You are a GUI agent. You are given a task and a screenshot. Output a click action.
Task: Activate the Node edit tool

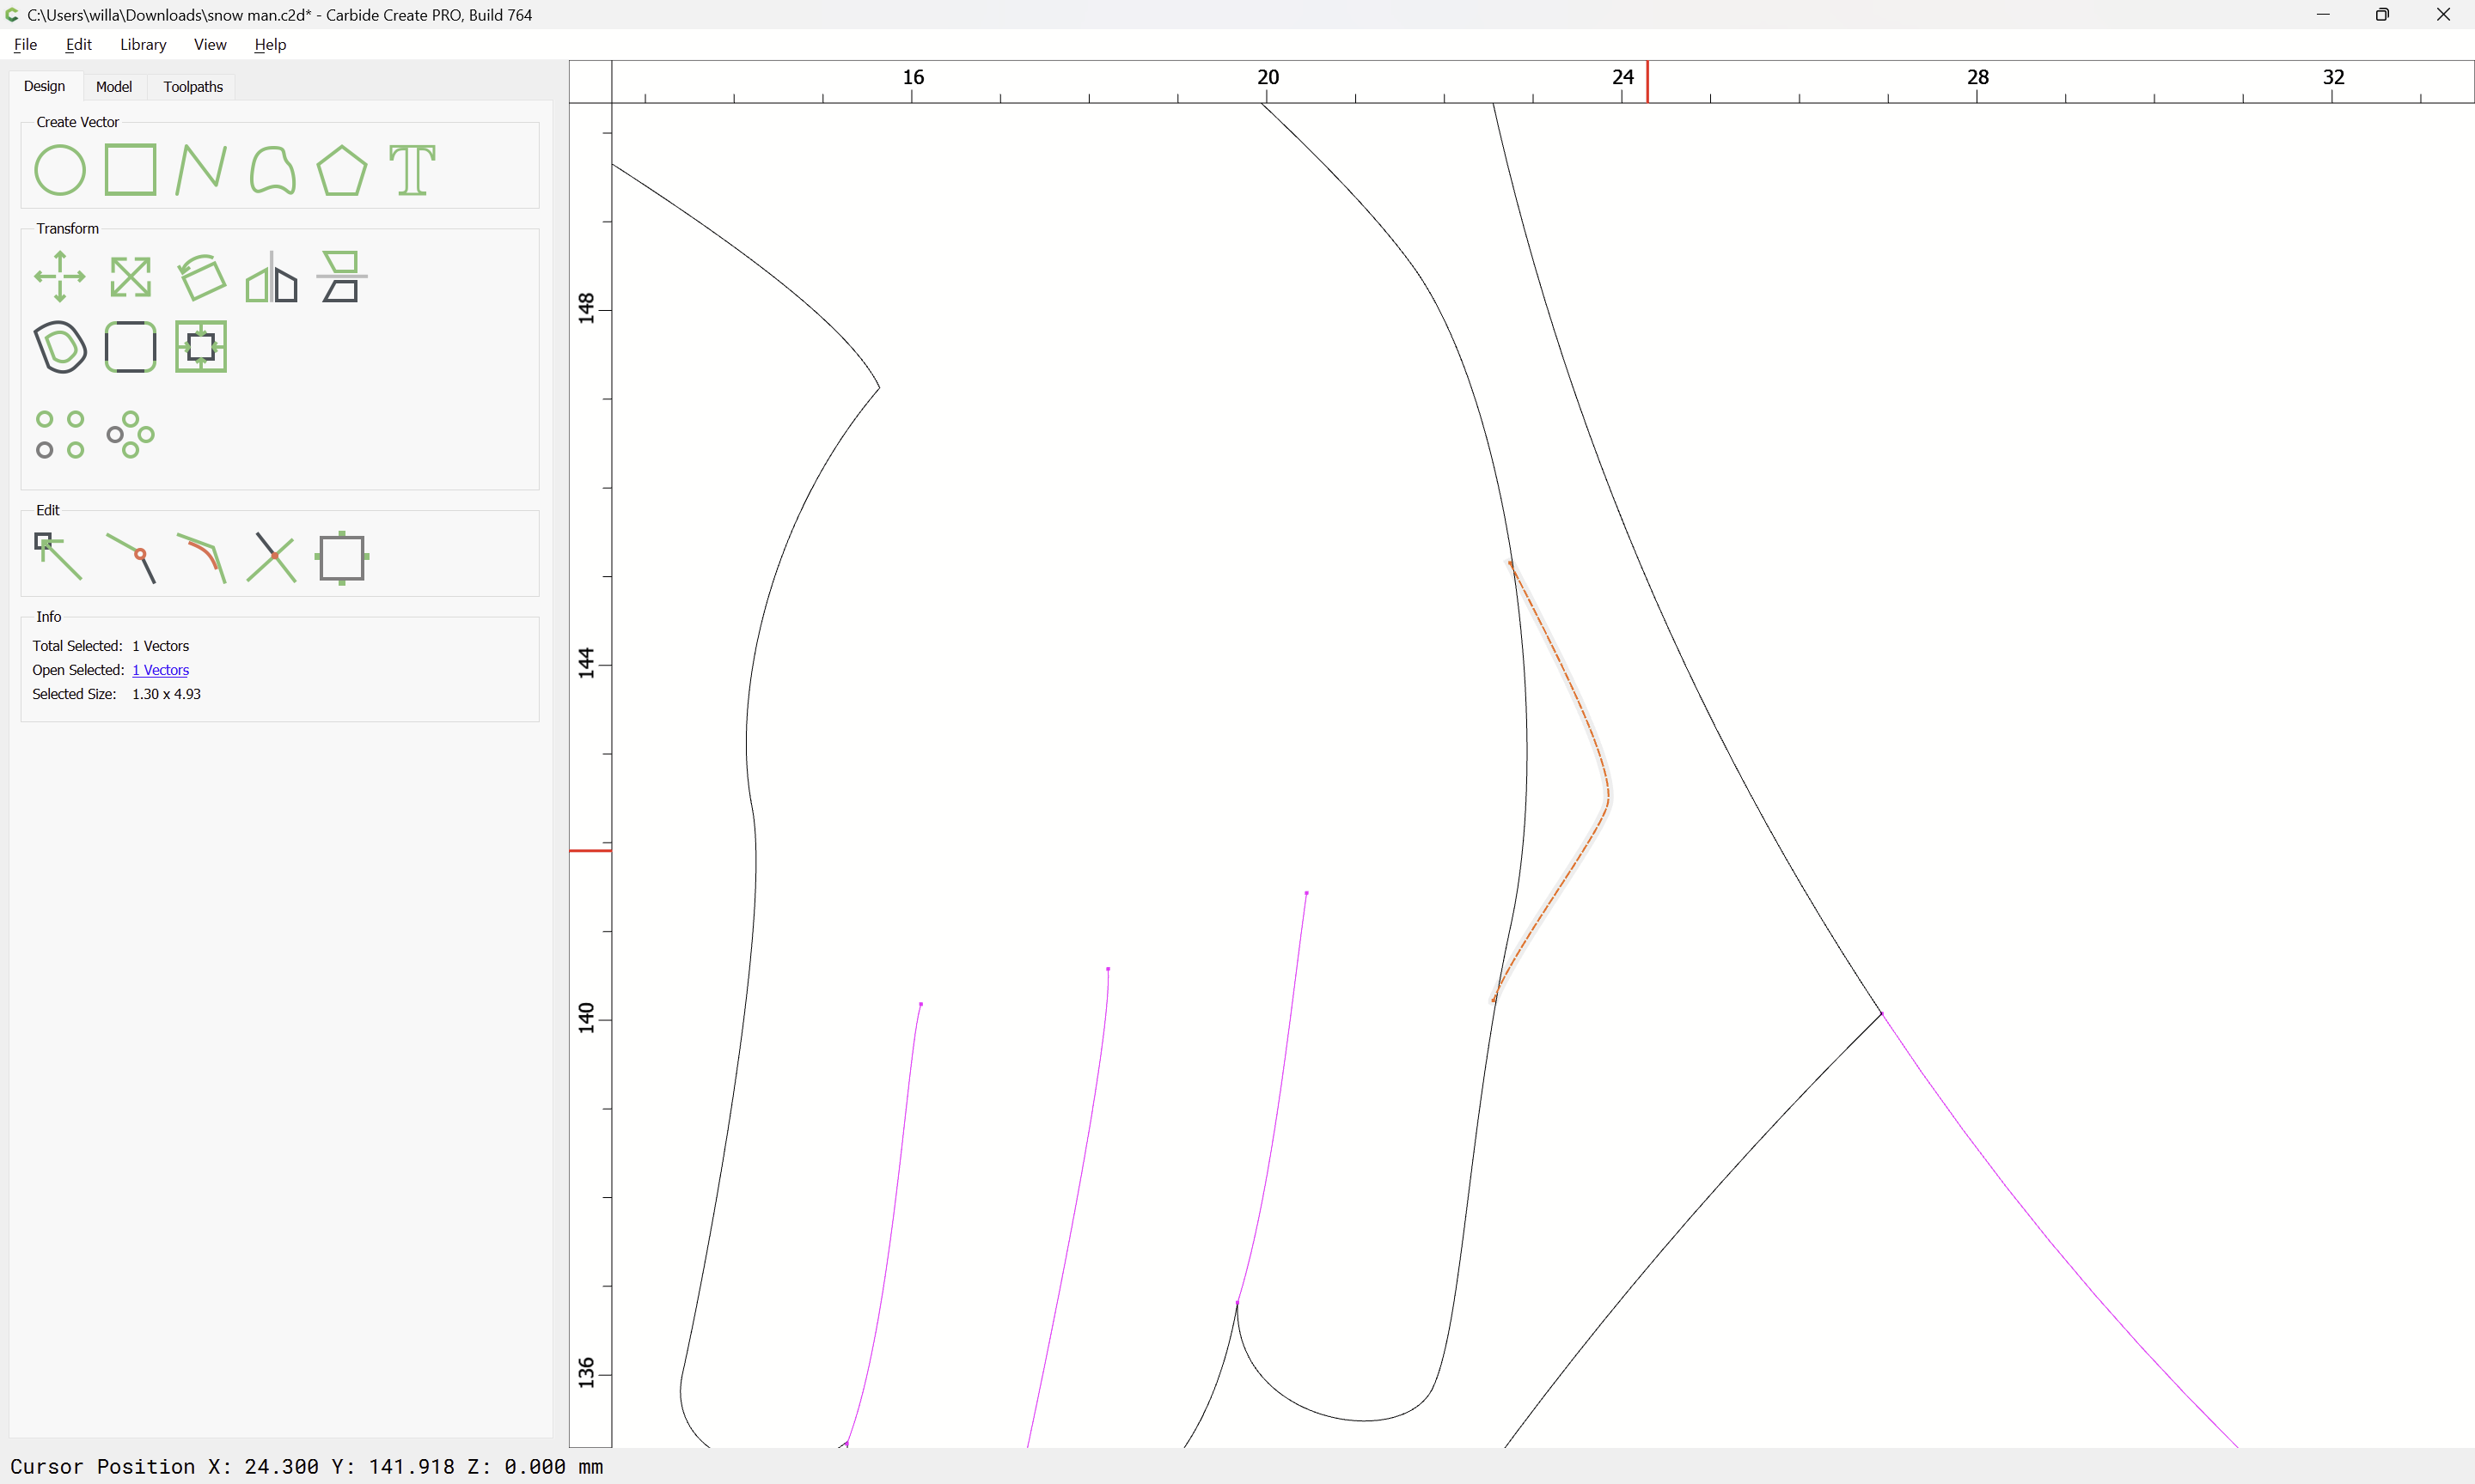(58, 557)
